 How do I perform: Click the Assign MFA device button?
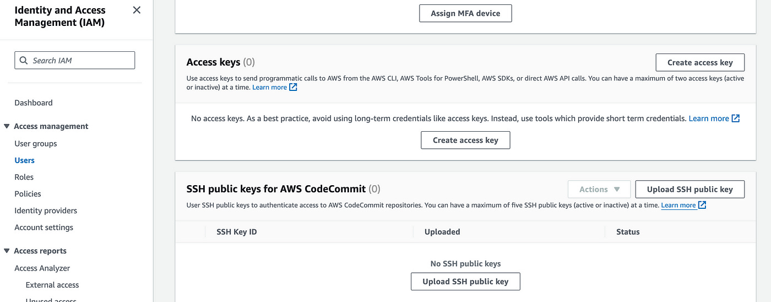[x=465, y=13]
